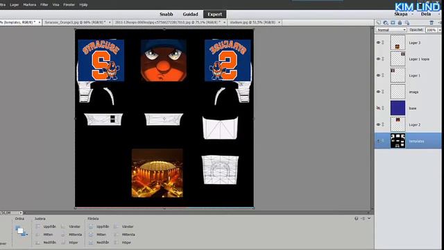Toggle visibility of the image layer
Screen dimensions: 444x250
point(378,92)
